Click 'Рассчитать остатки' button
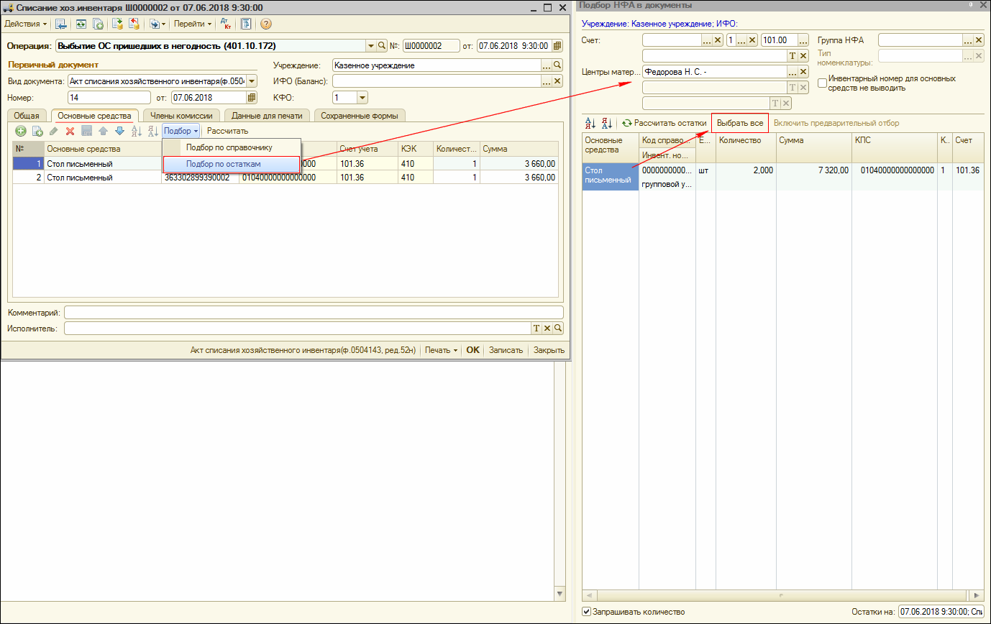This screenshot has width=991, height=624. click(665, 123)
